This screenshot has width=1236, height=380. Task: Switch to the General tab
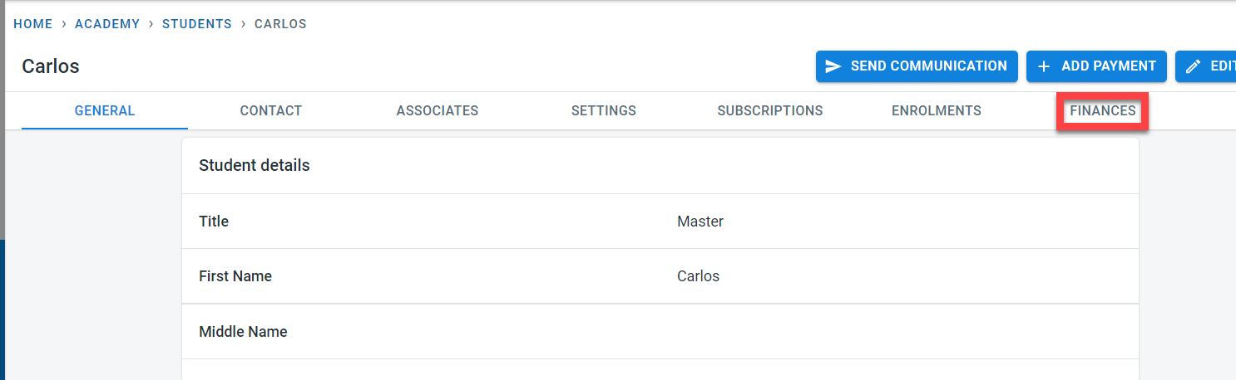(x=105, y=110)
